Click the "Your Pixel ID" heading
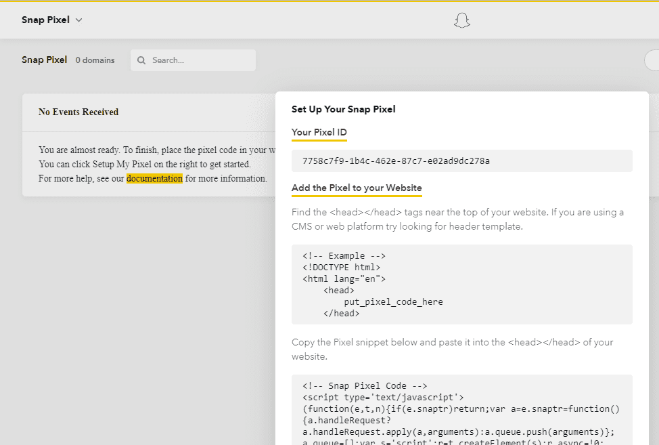The height and width of the screenshot is (445, 659). (319, 132)
